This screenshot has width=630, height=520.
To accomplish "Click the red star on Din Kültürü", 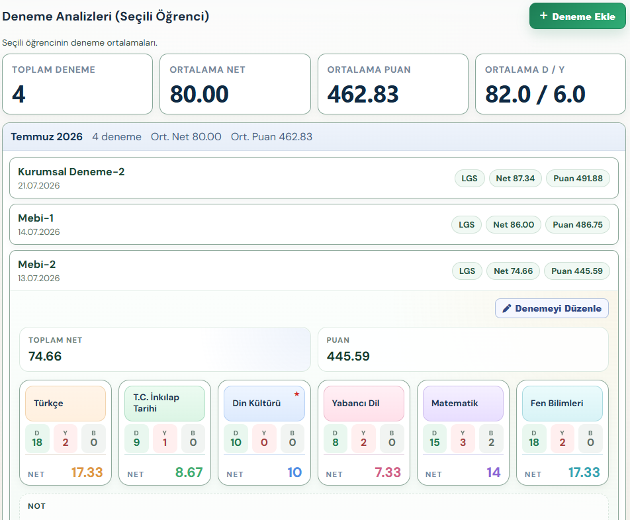I will click(296, 394).
